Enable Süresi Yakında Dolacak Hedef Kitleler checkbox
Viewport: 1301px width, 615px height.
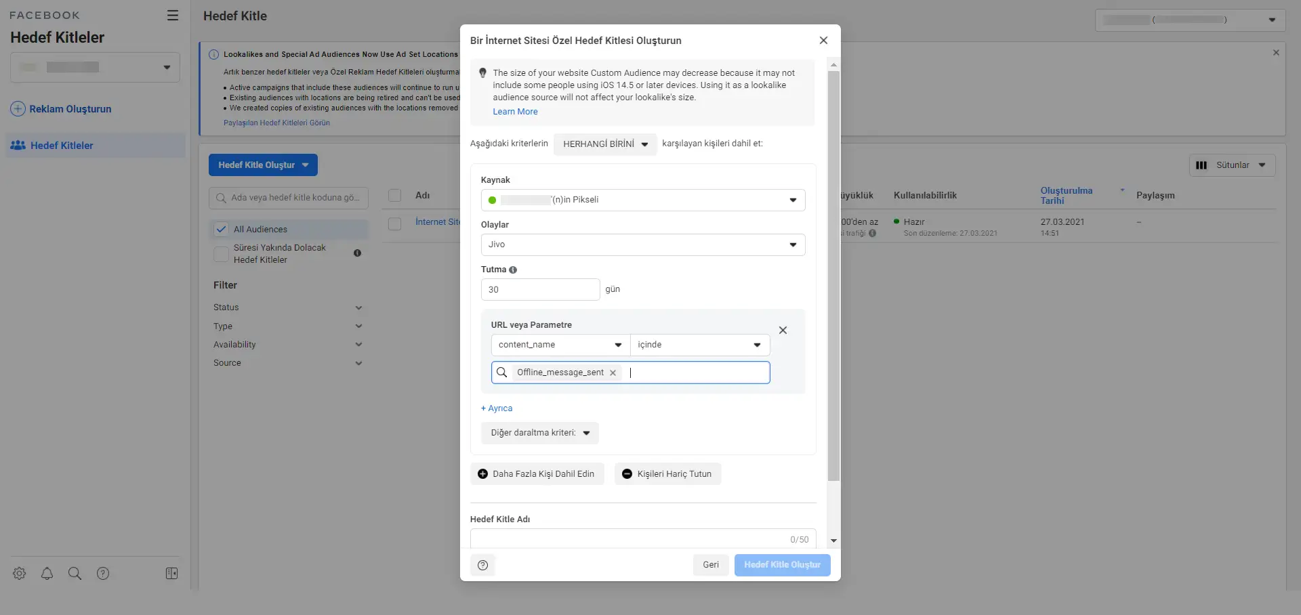pos(222,254)
